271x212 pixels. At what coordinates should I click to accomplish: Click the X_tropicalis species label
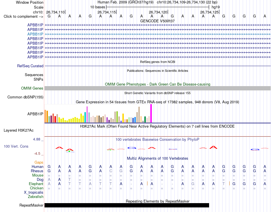point(34,193)
